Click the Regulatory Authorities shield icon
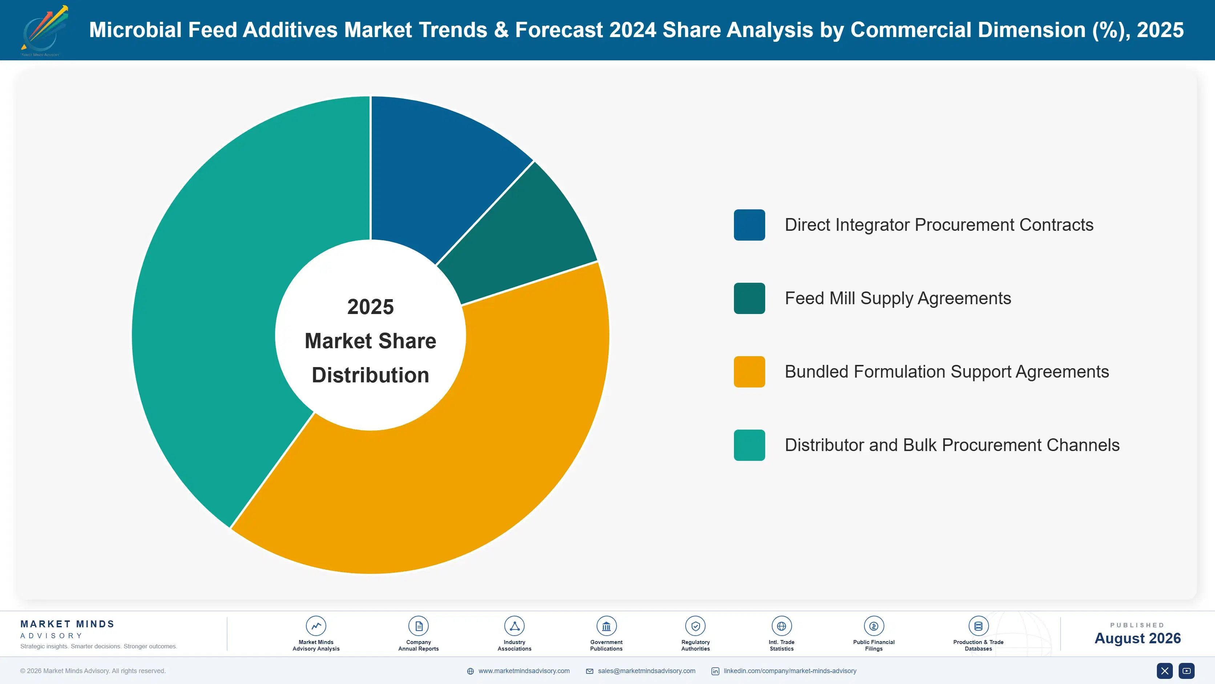 (695, 626)
